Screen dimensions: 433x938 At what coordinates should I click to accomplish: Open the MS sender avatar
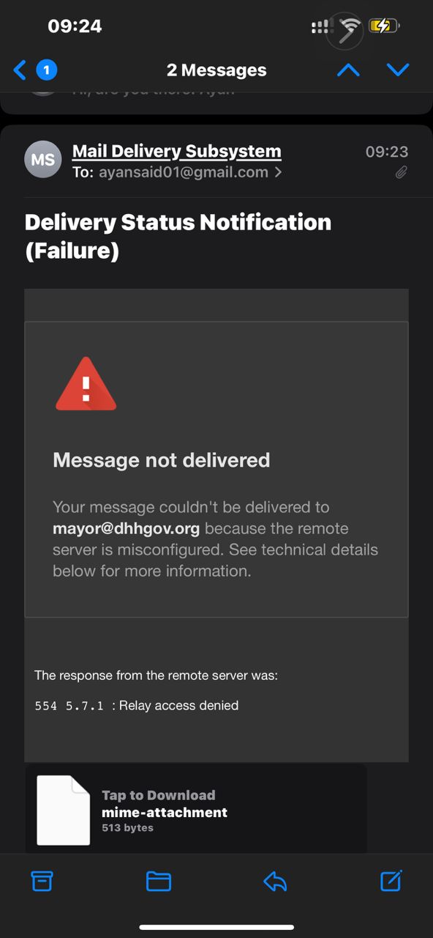pyautogui.click(x=42, y=160)
